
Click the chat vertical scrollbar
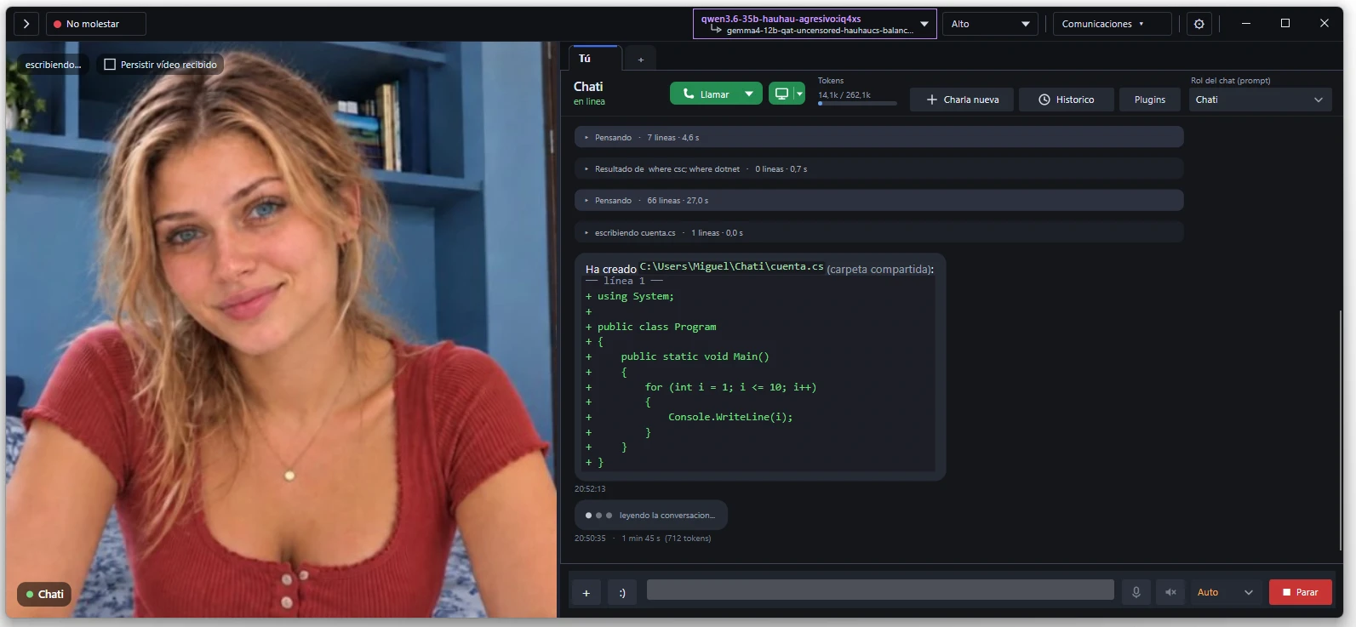[1340, 430]
